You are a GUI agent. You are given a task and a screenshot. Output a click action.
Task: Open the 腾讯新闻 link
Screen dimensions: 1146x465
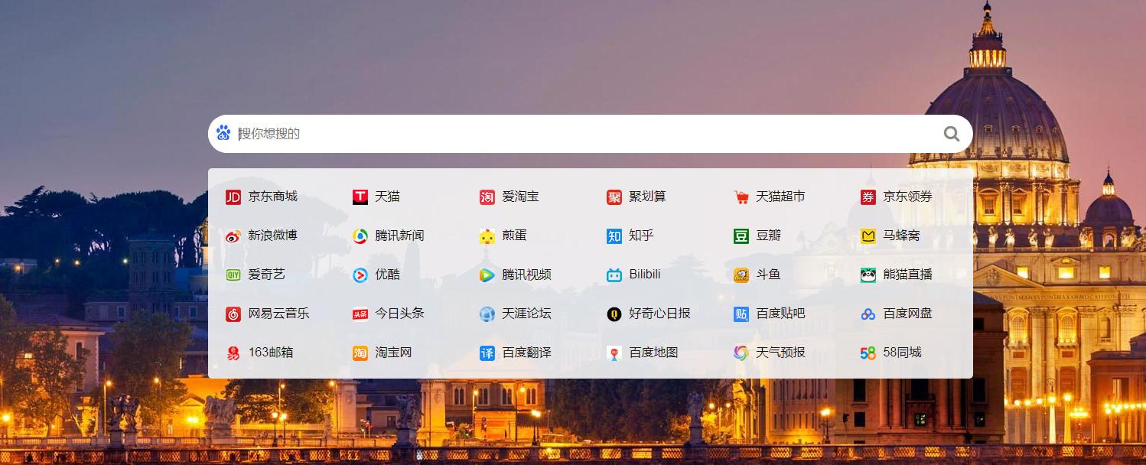click(400, 236)
